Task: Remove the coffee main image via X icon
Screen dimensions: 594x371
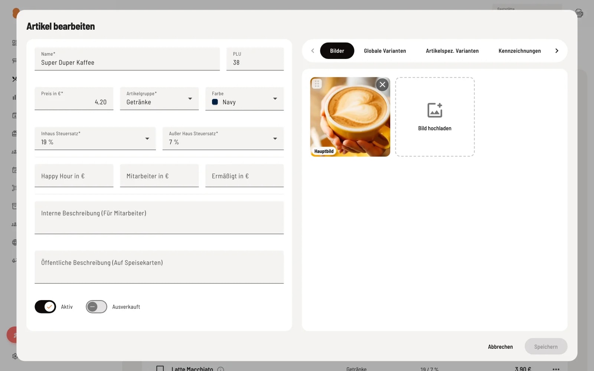Action: (x=382, y=85)
